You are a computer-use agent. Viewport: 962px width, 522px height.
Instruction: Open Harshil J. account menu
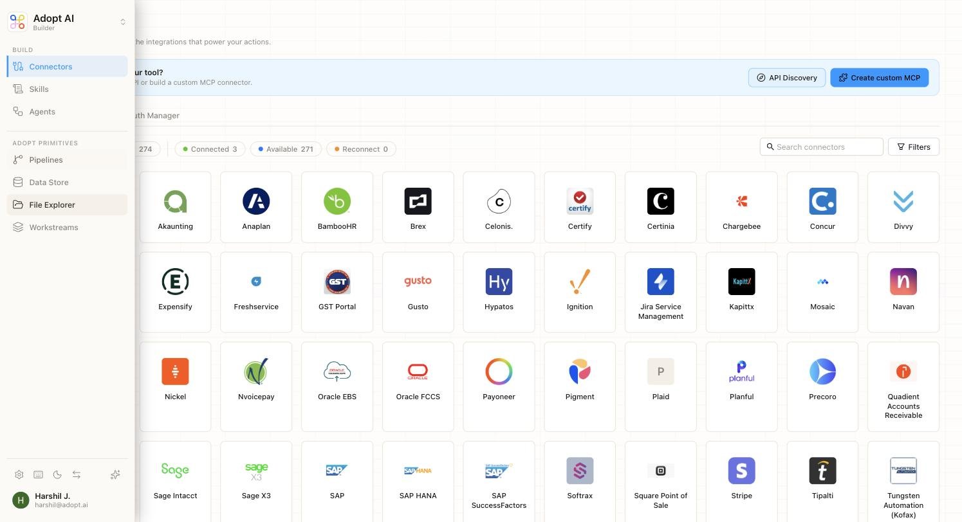click(67, 500)
